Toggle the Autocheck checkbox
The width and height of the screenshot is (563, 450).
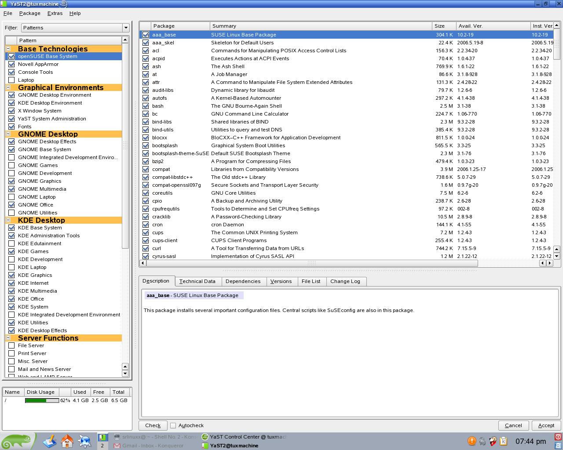coord(173,425)
